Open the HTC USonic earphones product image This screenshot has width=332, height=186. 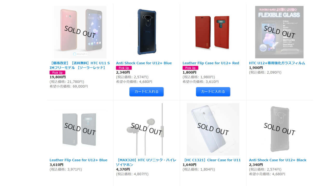pyautogui.click(x=147, y=129)
